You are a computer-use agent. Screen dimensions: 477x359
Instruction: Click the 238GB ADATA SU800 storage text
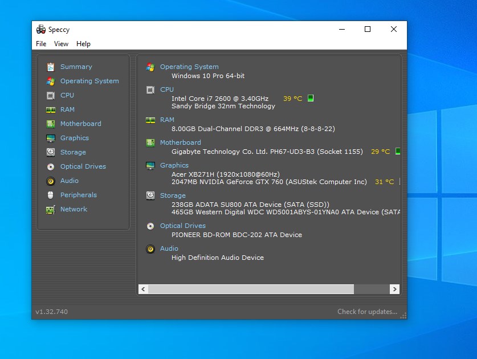(x=250, y=205)
